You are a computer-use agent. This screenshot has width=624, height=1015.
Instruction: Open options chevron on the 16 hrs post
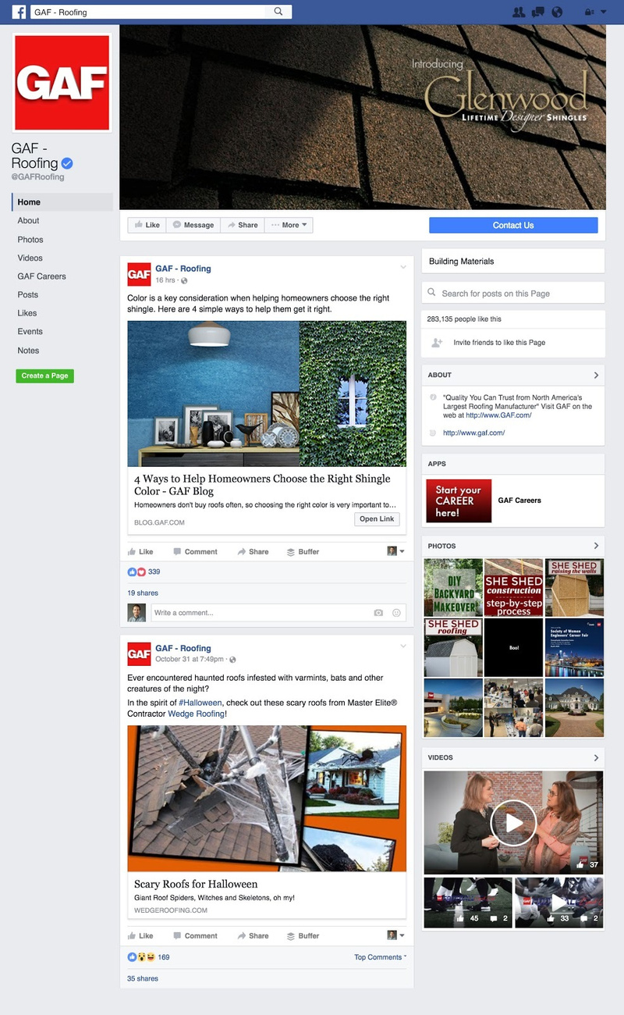[403, 268]
